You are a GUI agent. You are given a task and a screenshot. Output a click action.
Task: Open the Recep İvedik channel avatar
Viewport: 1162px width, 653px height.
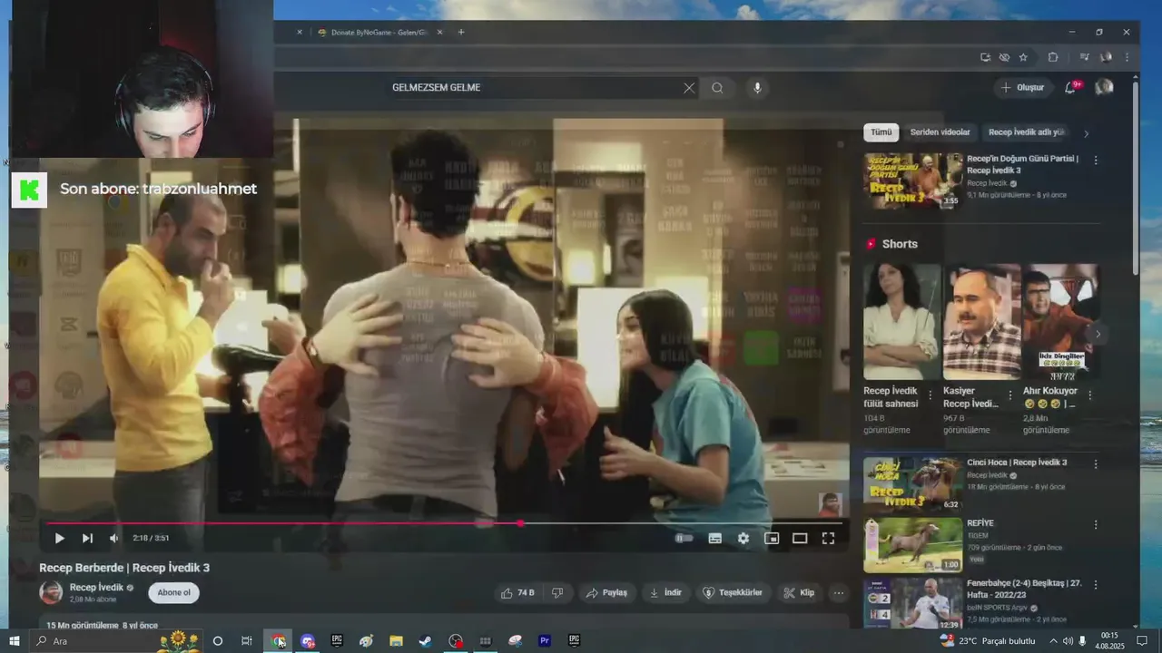51,592
